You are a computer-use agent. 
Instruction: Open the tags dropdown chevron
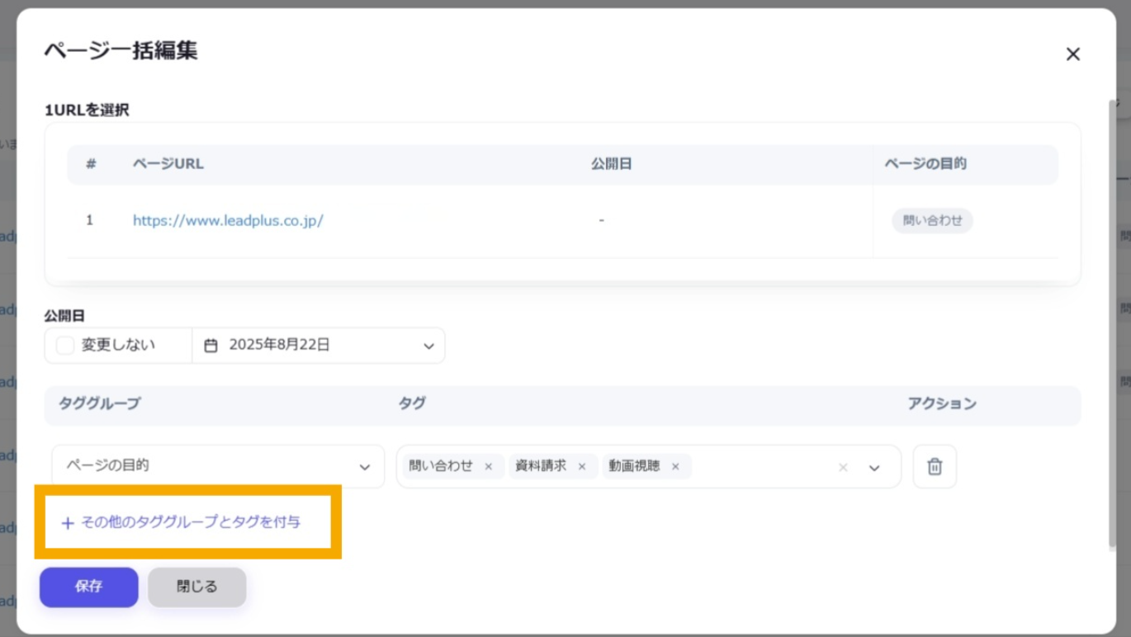tap(874, 468)
